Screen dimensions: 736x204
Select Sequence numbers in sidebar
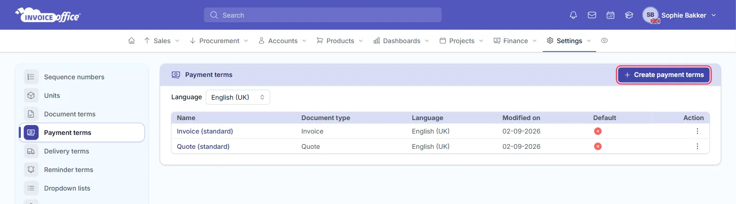pos(82,77)
